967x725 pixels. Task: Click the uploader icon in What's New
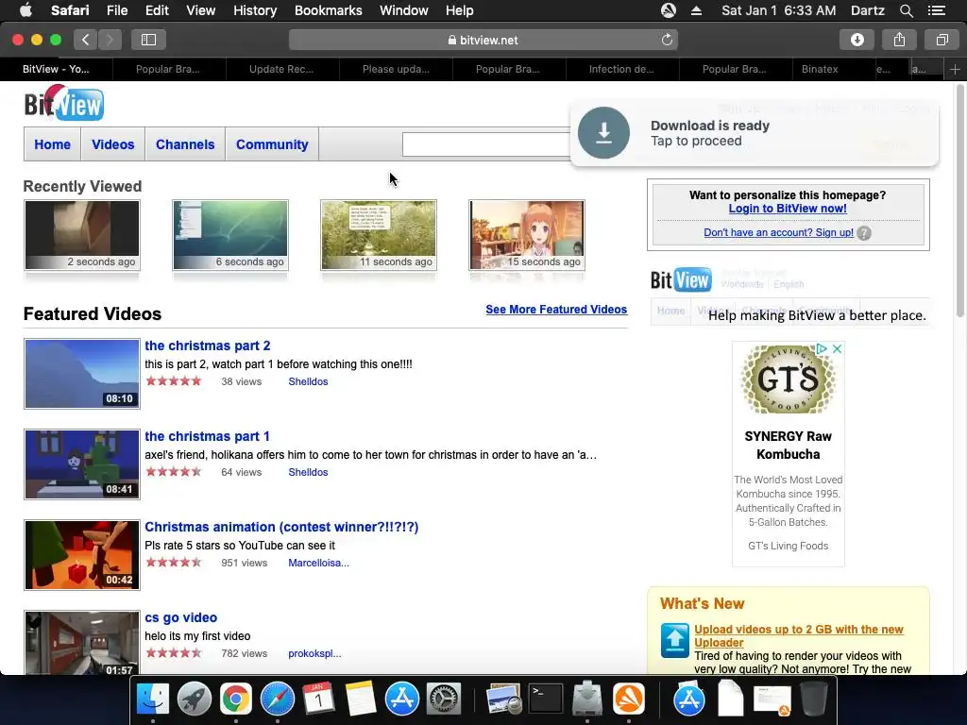click(x=674, y=641)
